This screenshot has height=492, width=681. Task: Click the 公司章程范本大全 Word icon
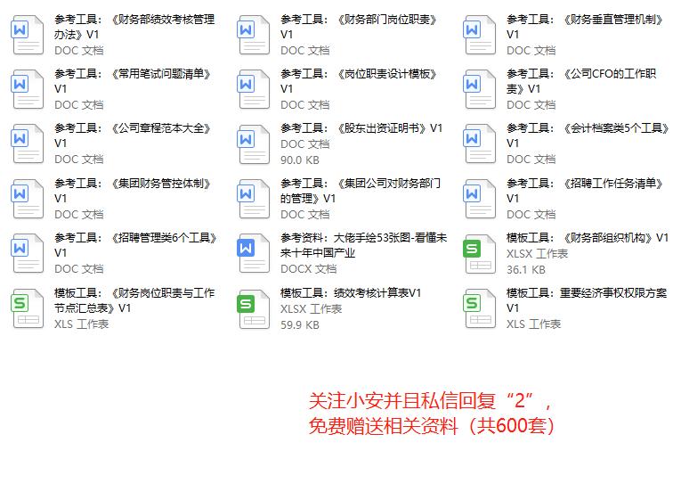[28, 144]
